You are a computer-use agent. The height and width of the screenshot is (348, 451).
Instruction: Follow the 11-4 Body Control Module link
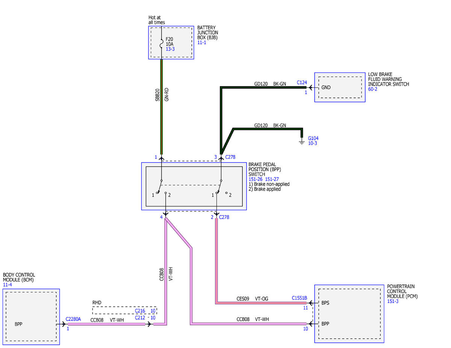[7, 285]
